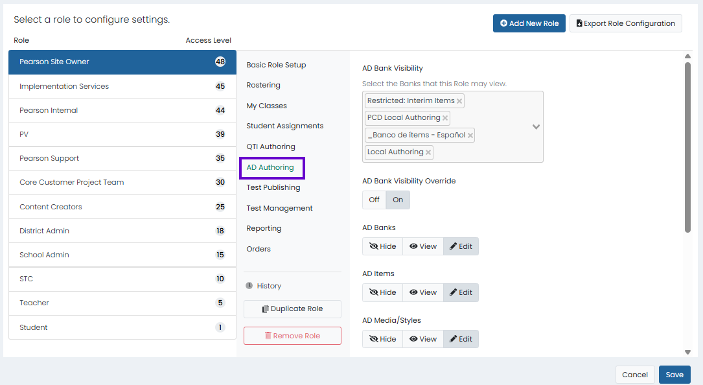The width and height of the screenshot is (703, 385).
Task: Select the Implementation Services role
Action: point(122,86)
